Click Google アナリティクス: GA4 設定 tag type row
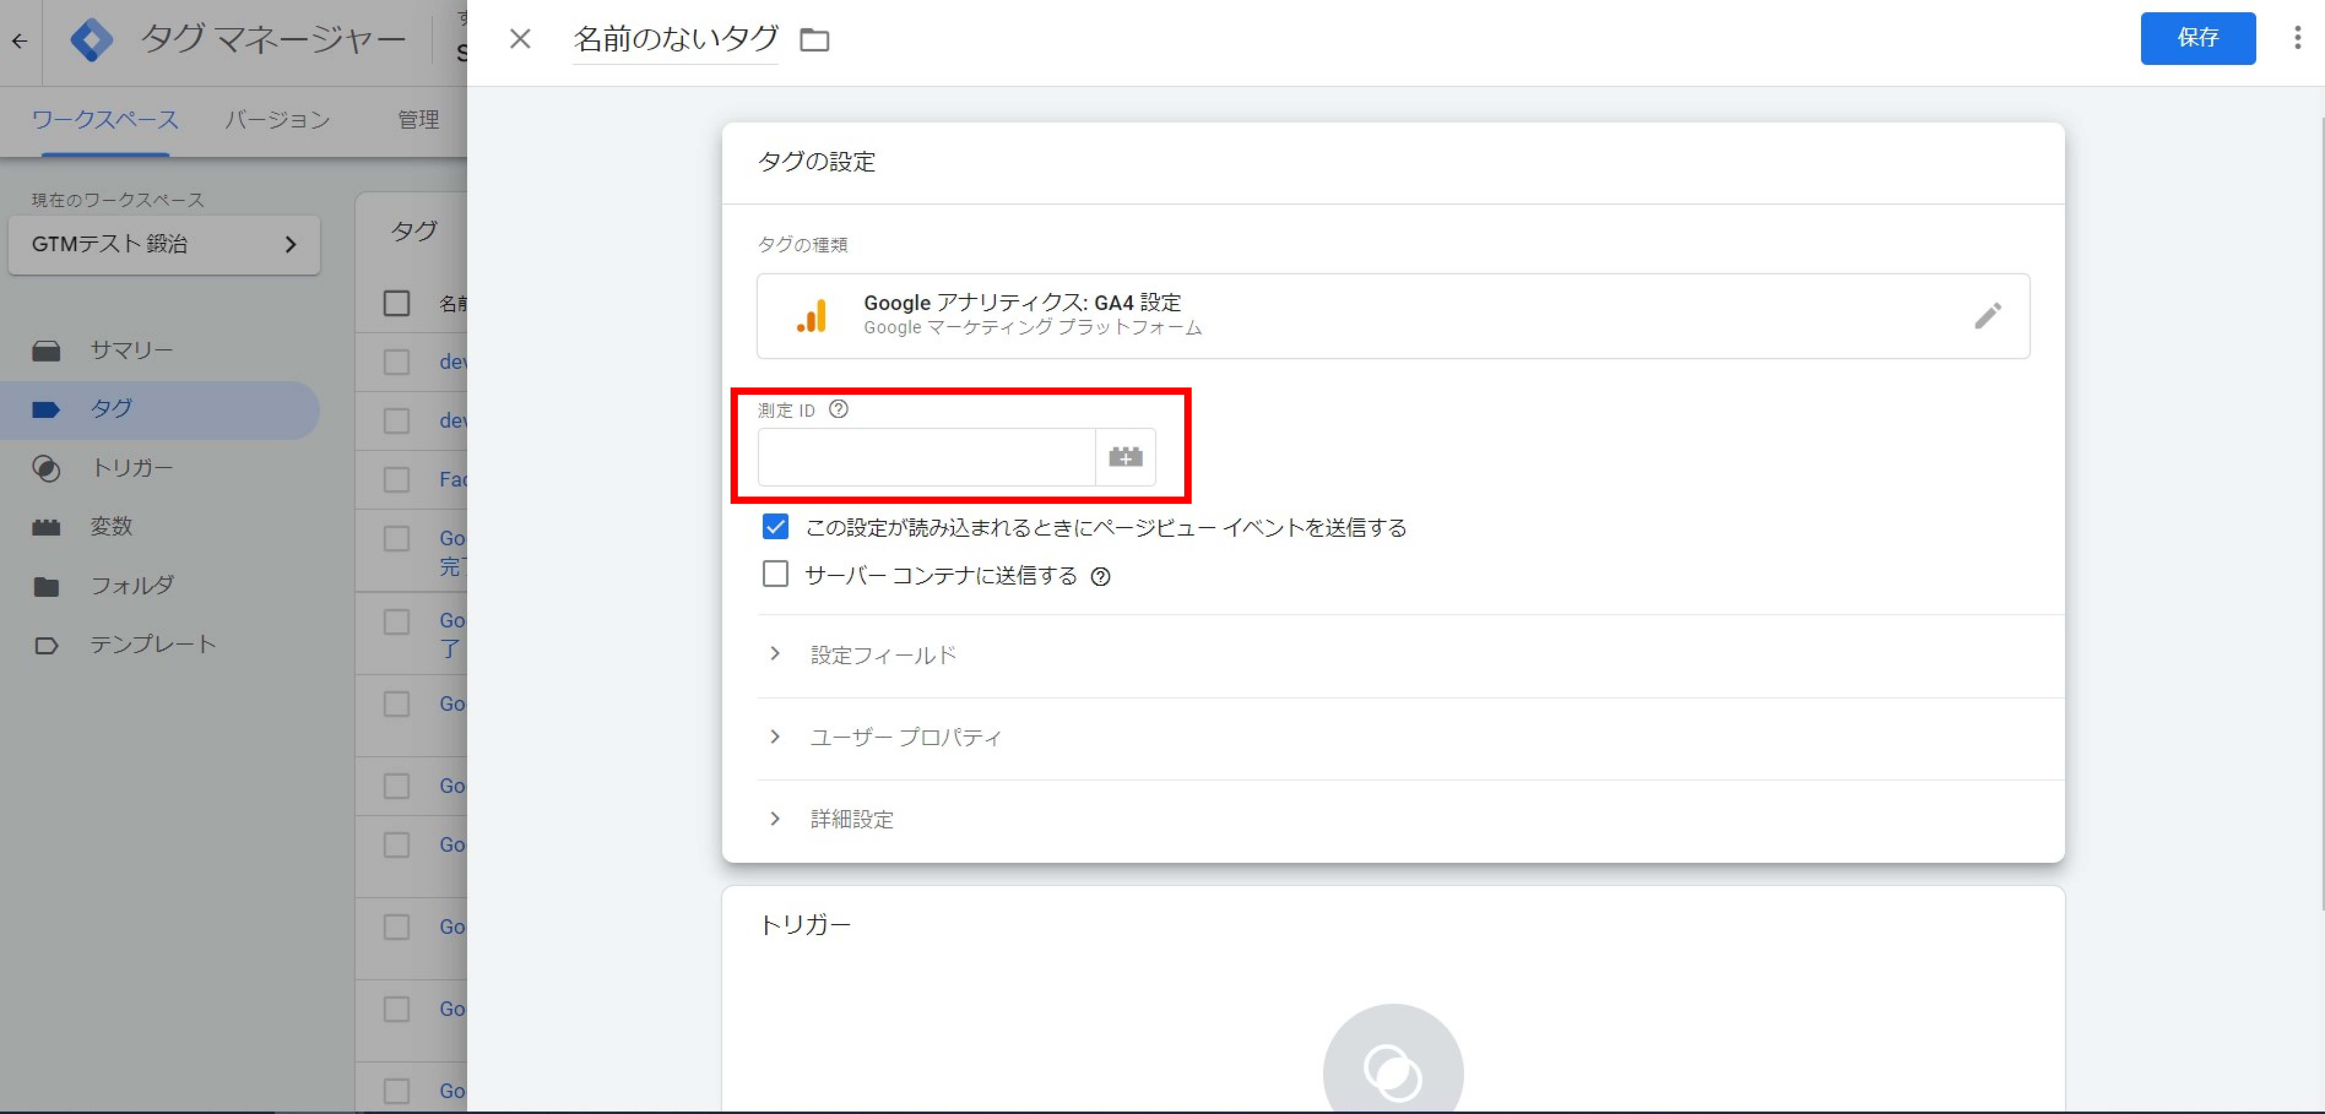The width and height of the screenshot is (2325, 1114). point(1393,316)
